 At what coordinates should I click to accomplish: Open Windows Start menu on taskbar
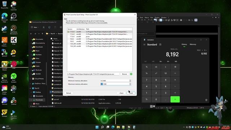click(x=97, y=127)
